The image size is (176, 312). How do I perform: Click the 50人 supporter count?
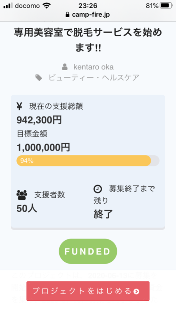[x=27, y=209]
